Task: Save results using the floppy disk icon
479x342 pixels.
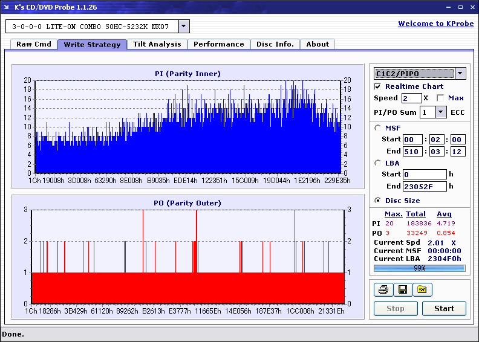Action: coord(403,290)
